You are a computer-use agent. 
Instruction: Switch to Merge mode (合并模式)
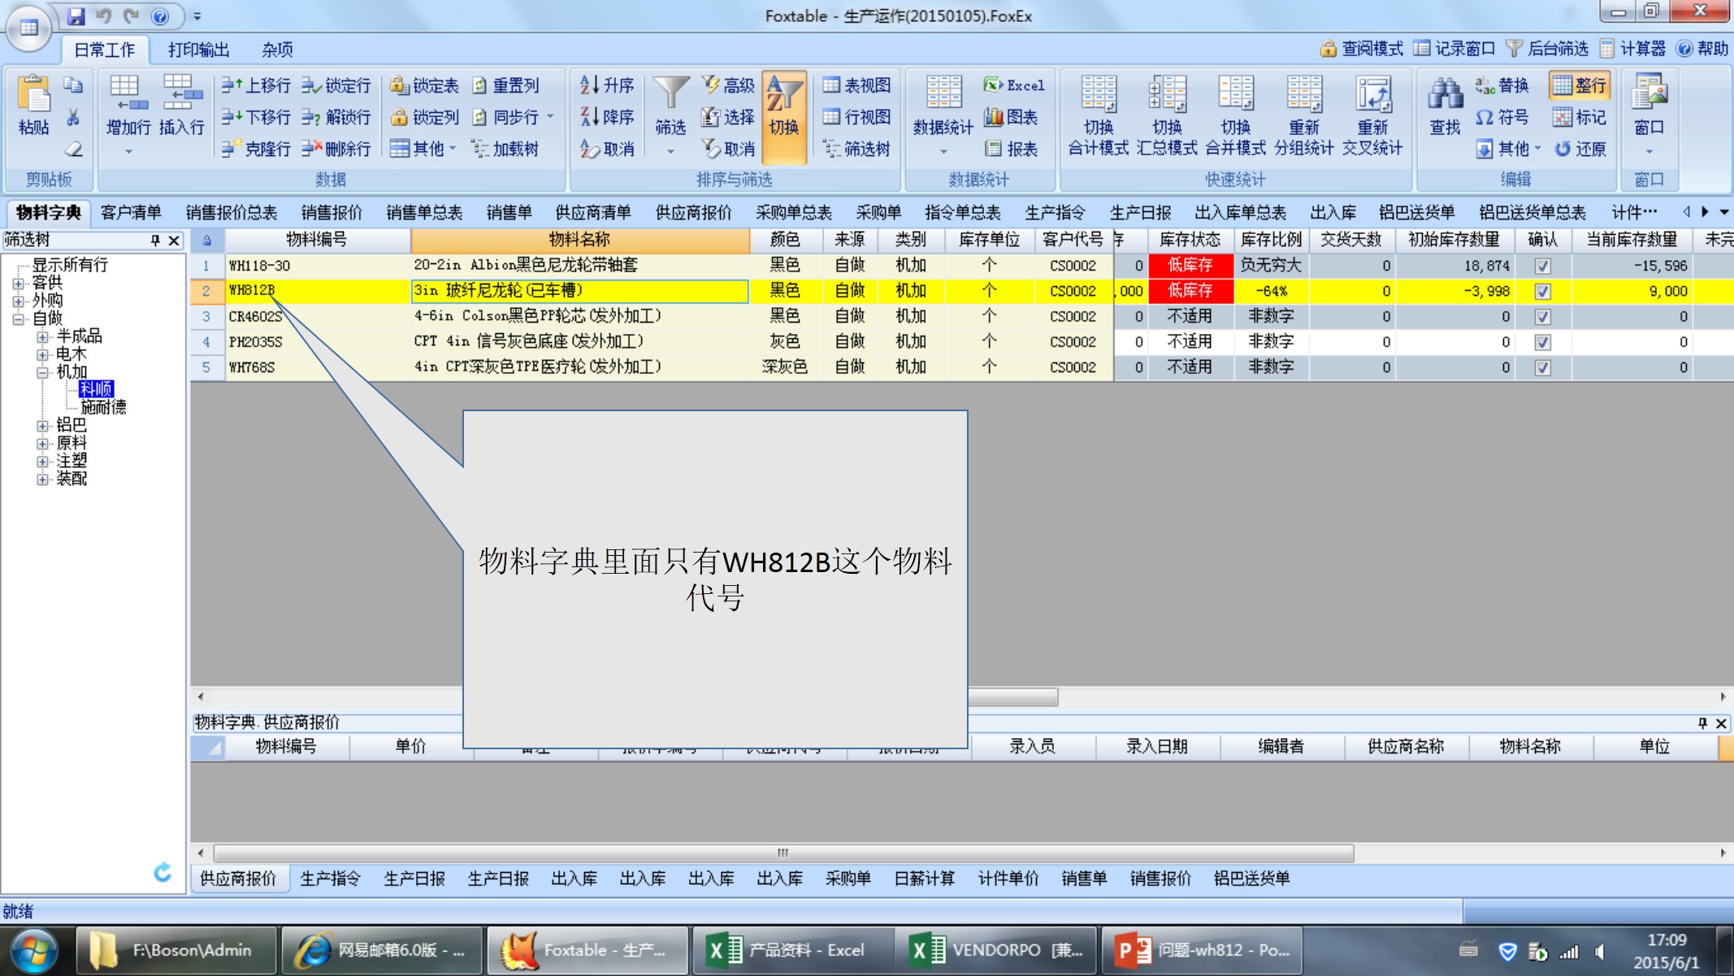1235,115
